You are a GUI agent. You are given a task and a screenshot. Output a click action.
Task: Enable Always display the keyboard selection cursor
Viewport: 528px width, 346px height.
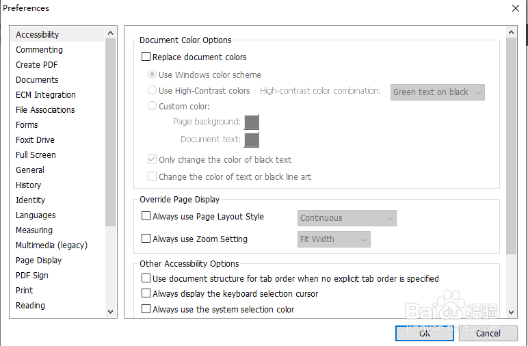146,294
